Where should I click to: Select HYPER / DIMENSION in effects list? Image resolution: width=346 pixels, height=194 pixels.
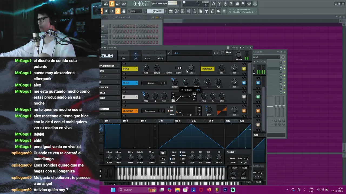(109, 66)
